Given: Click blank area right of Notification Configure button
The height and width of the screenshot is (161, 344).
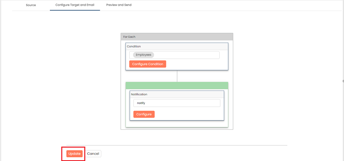Looking at the screenshot, I should [x=189, y=114].
